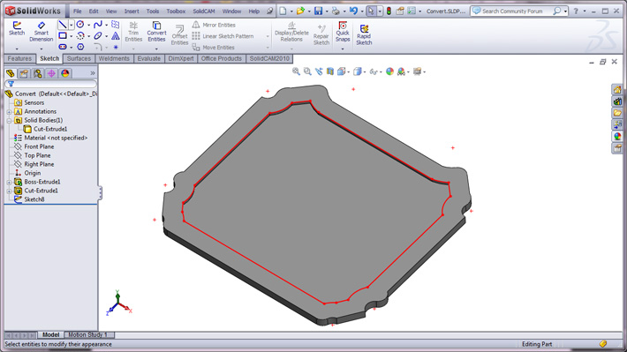Click the Edit Appearance color ball icon
This screenshot has width=627, height=352.
pyautogui.click(x=389, y=71)
